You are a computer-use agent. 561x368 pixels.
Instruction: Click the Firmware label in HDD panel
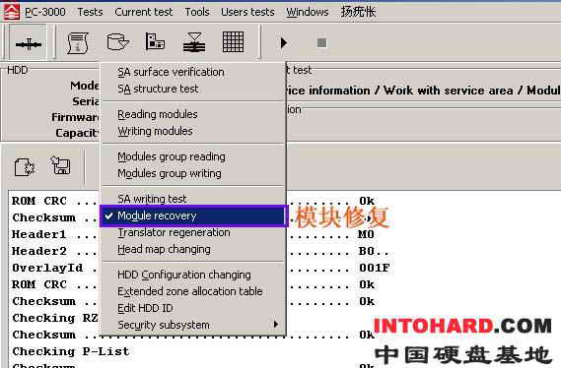point(75,117)
